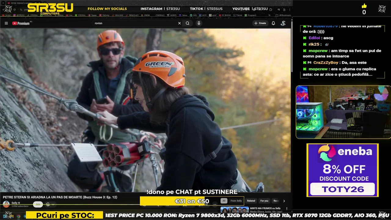
Task: Join Selly's channel membership
Action: point(38,204)
